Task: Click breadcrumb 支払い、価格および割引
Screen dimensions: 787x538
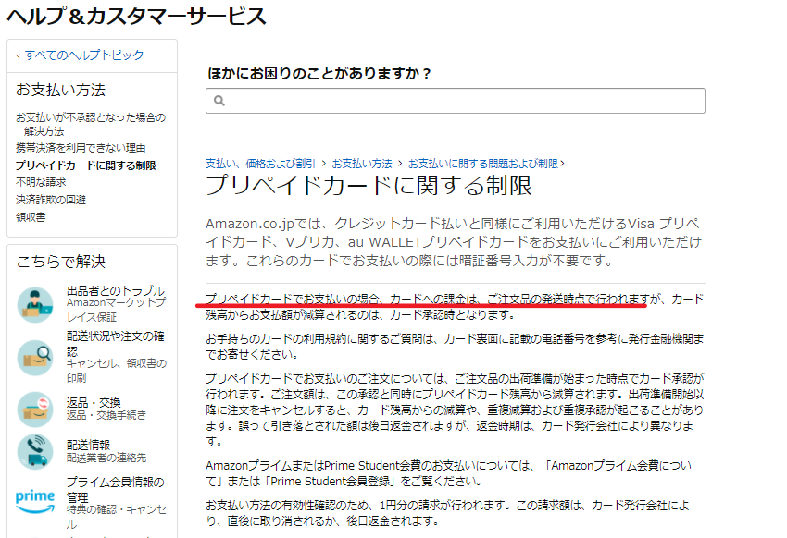Action: [x=260, y=164]
